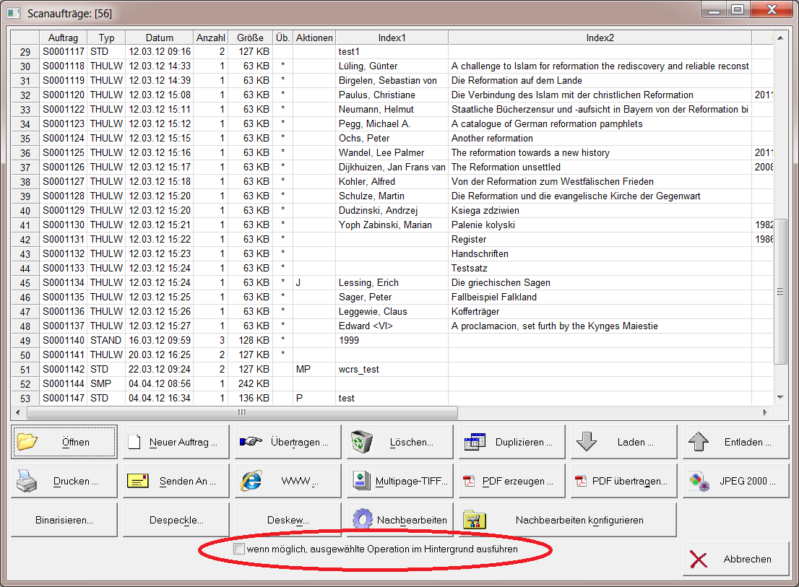799x587 pixels.
Task: Click the folder icon on Öffnen button
Action: pyautogui.click(x=27, y=441)
